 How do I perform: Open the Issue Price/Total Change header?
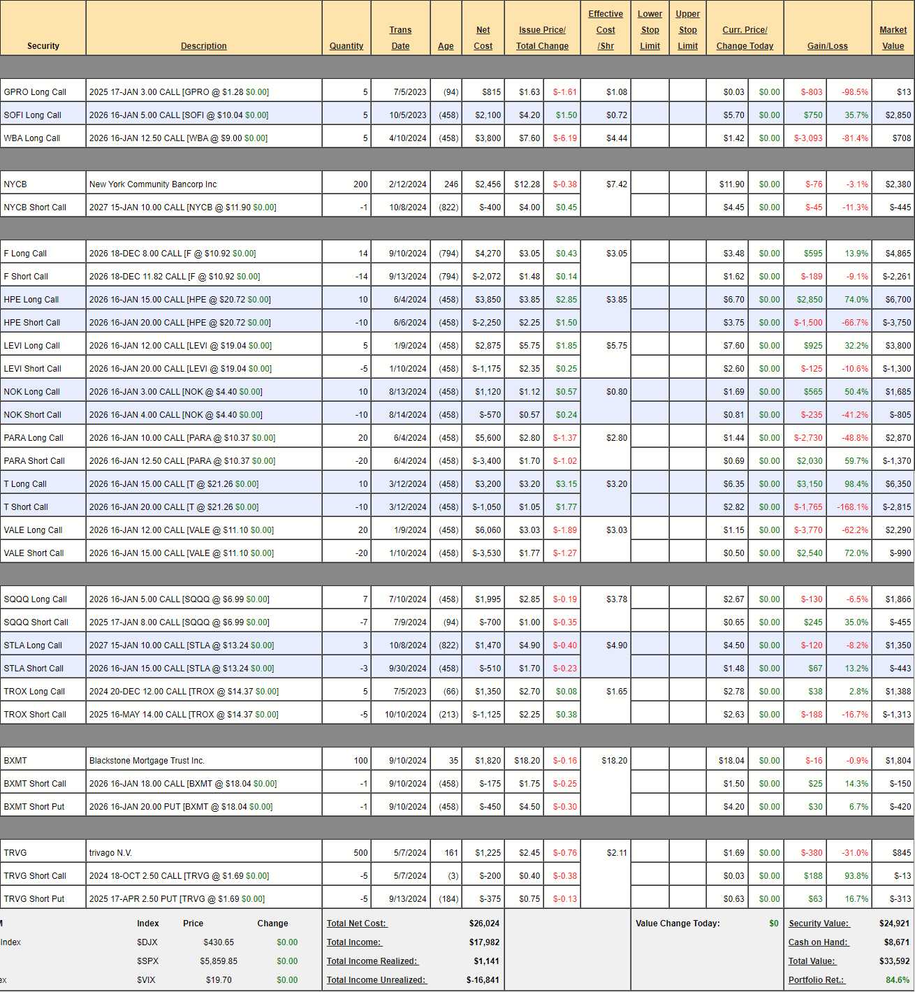pos(542,38)
